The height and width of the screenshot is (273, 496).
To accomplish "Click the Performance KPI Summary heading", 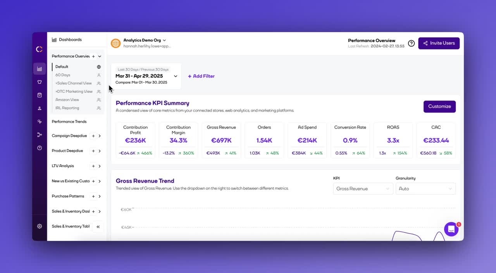I will tap(152, 103).
